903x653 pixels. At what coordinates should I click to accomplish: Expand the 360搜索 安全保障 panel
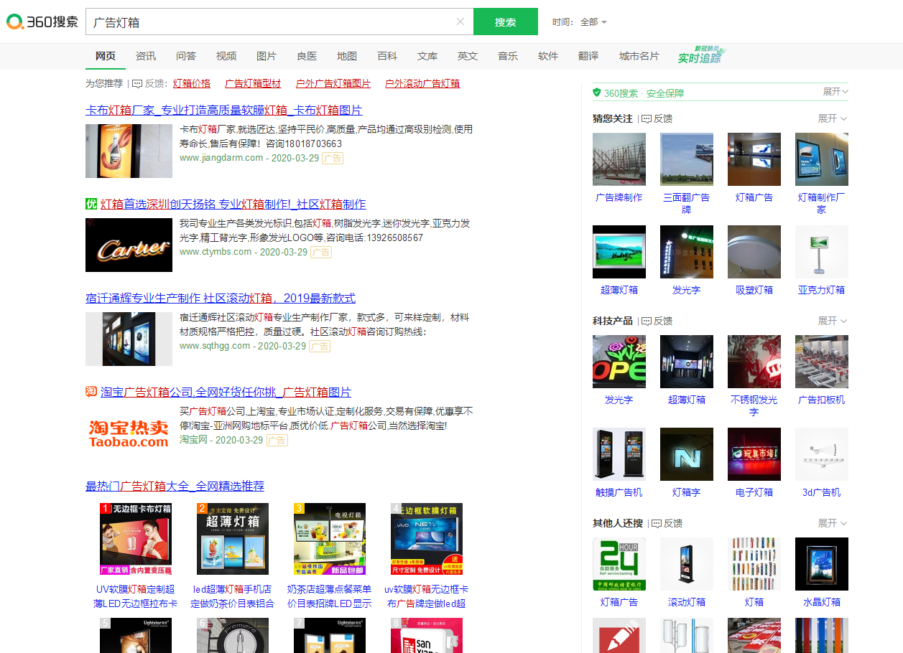coord(835,92)
